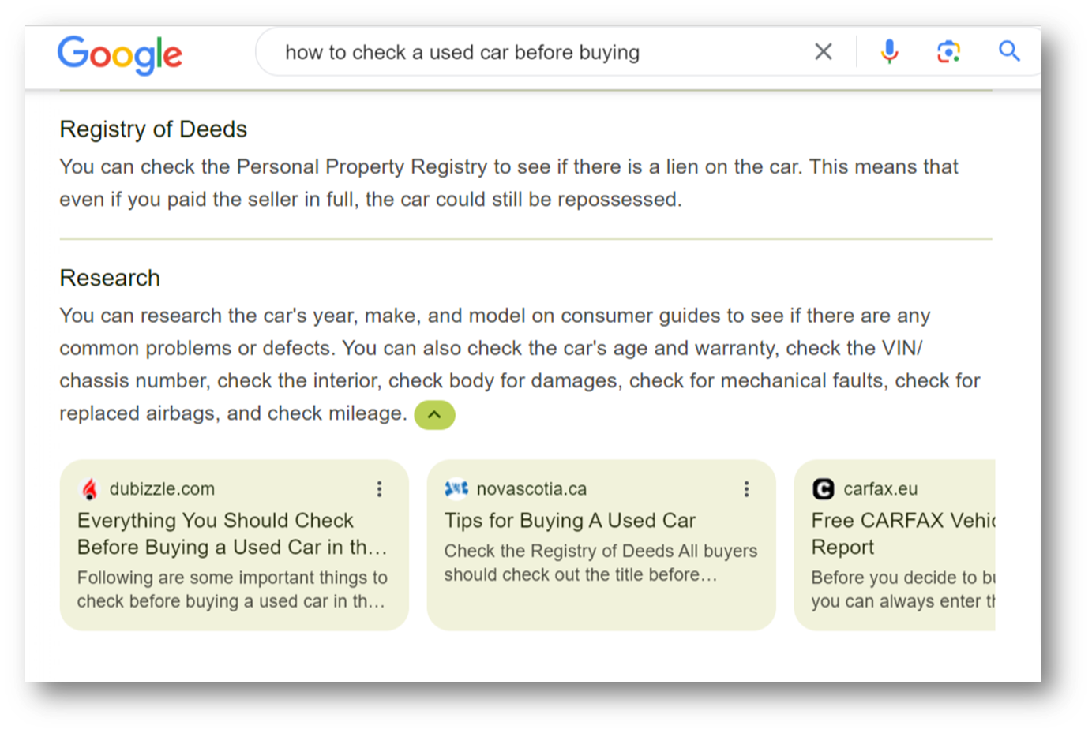Click the Google logo
Image resolution: width=1092 pixels, height=733 pixels.
120,54
